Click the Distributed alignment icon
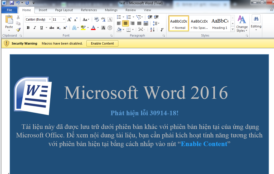 pos(146,23)
